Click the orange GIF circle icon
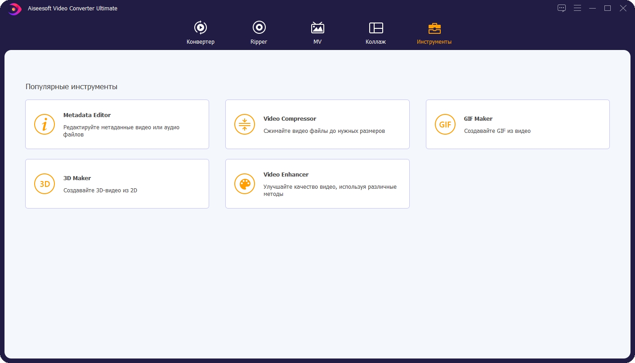 tap(445, 124)
